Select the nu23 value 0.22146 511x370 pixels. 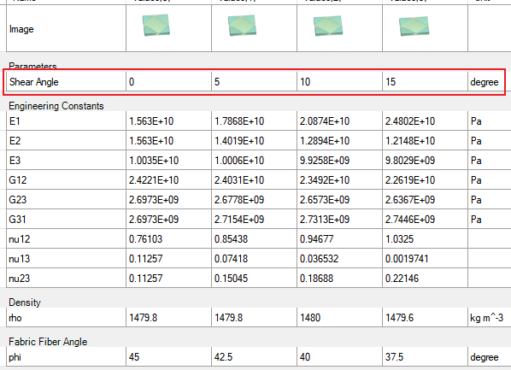click(x=402, y=278)
